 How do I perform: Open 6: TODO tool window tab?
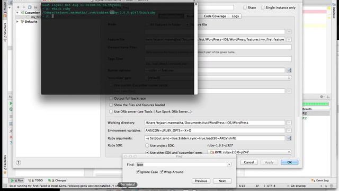click(35, 180)
